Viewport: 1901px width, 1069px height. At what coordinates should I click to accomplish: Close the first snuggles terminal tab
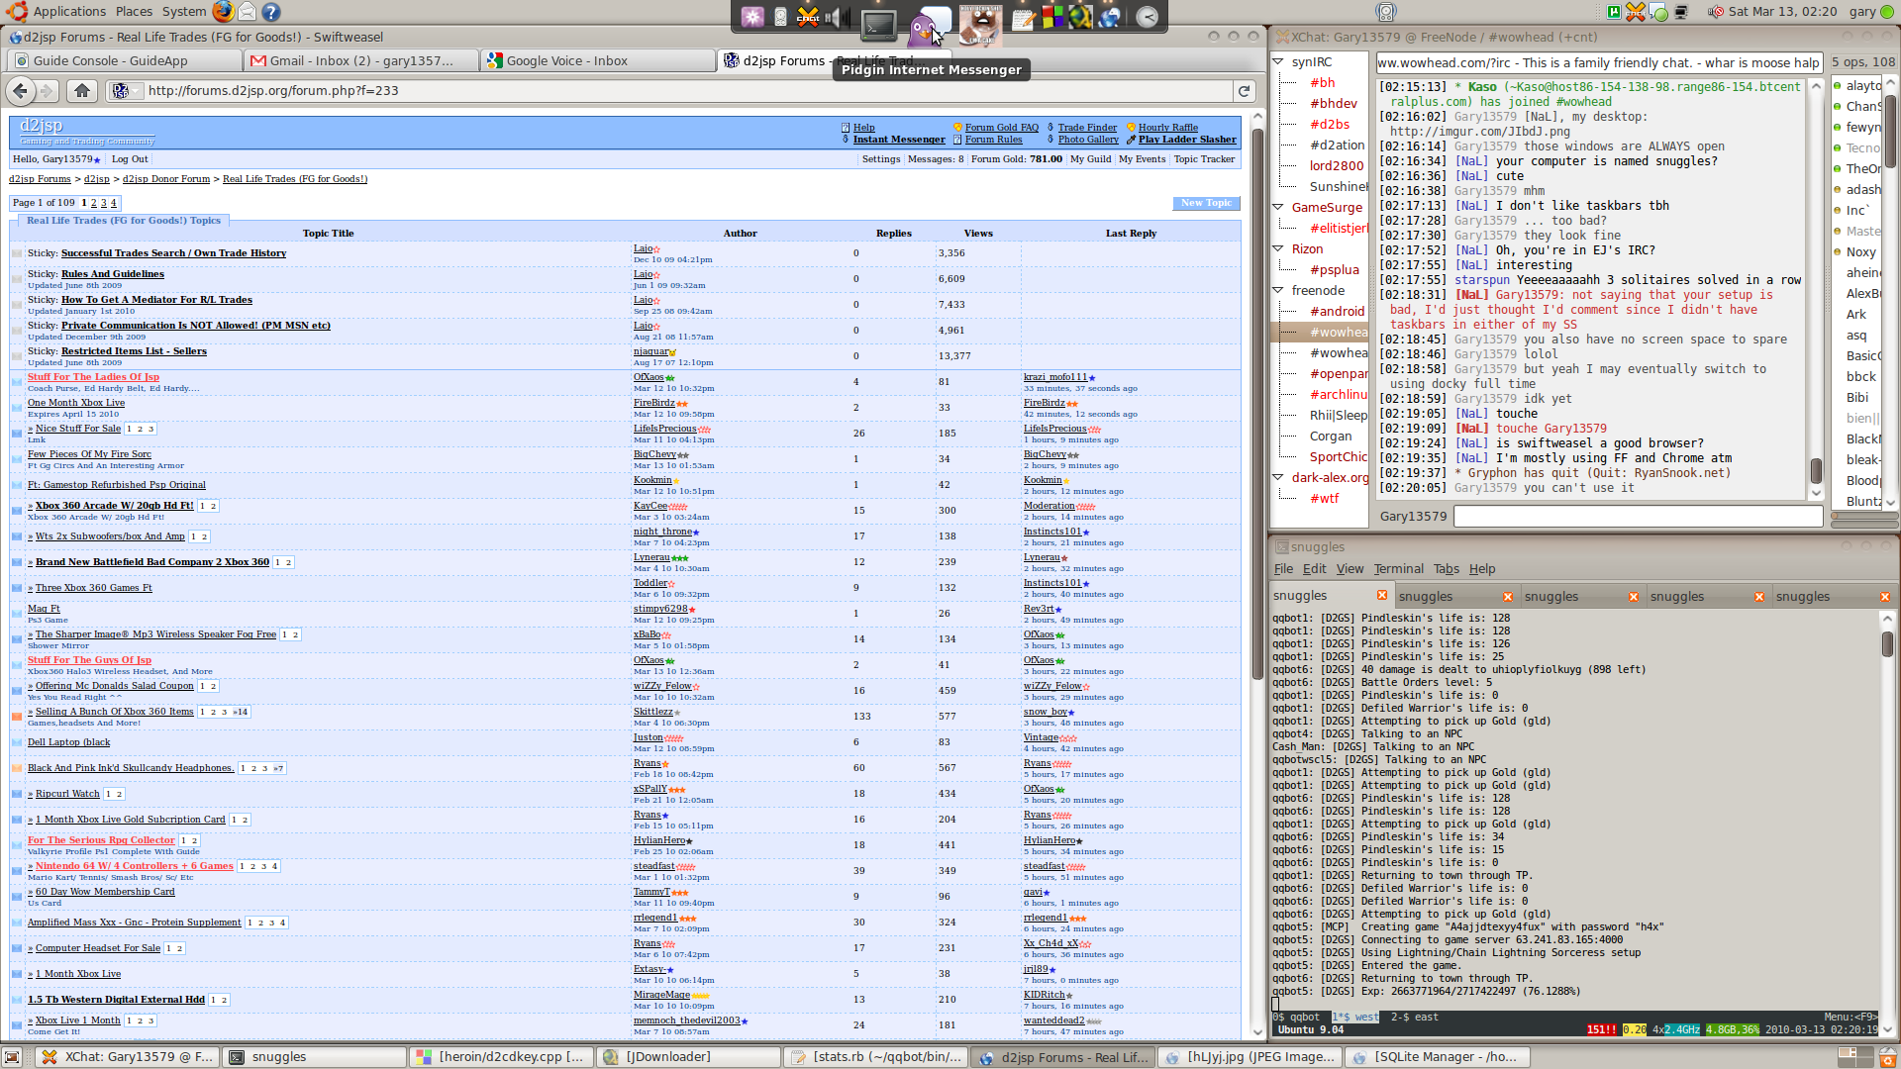click(x=1381, y=596)
